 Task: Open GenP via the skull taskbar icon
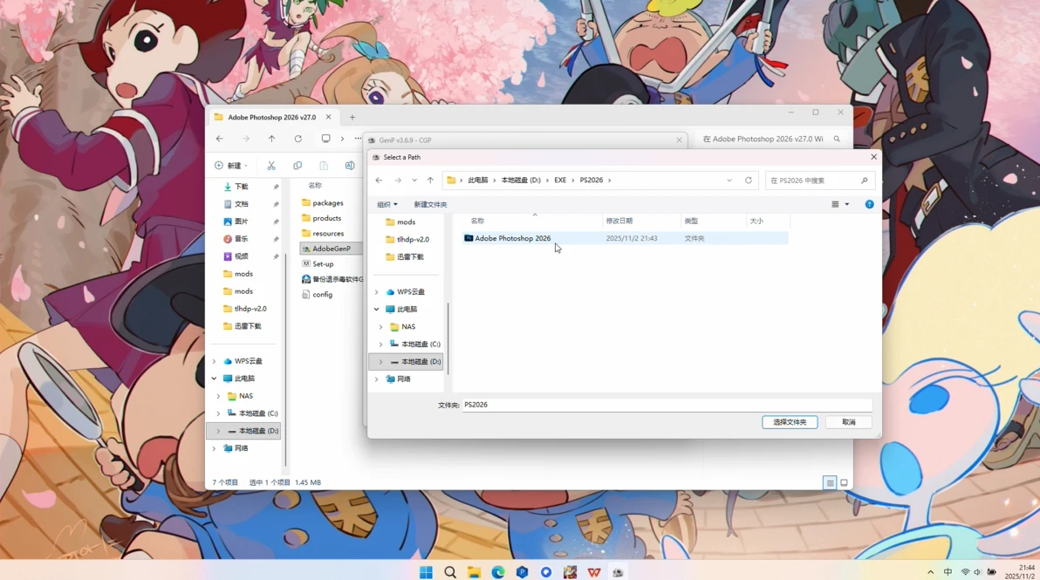click(618, 572)
